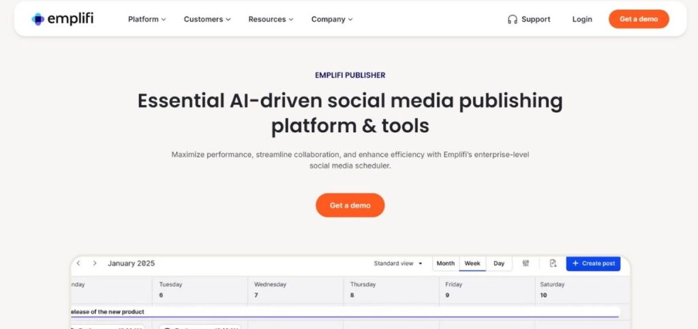
Task: Select January 2025 label
Action: click(x=132, y=263)
